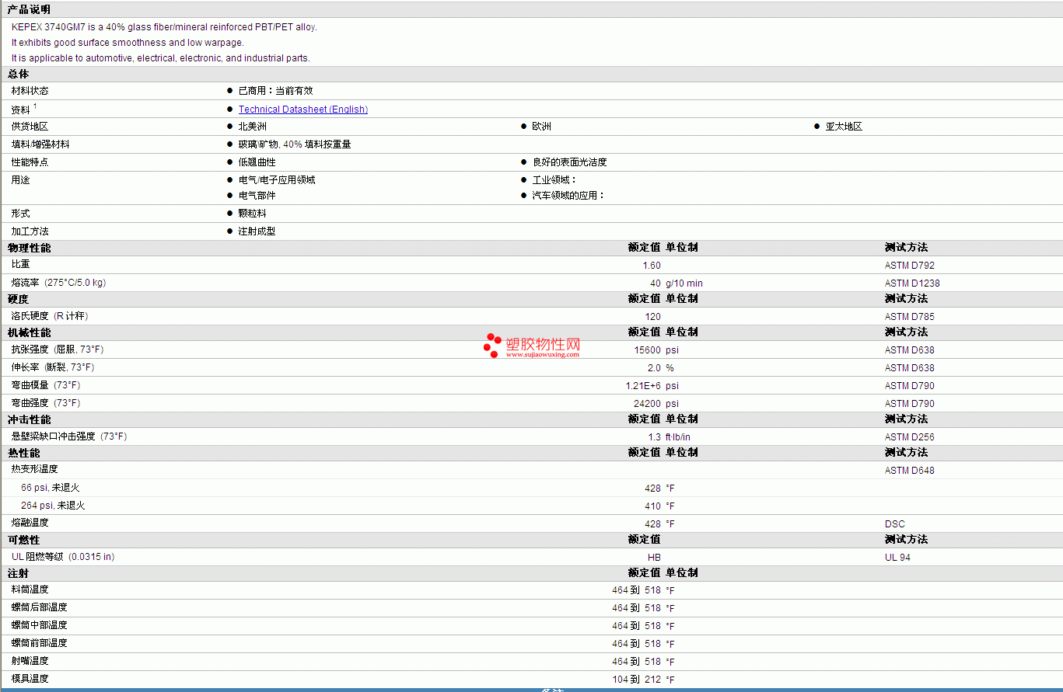This screenshot has height=692, width=1063.
Task: Click the filler value with "40% 填料按重量"
Action: (295, 144)
